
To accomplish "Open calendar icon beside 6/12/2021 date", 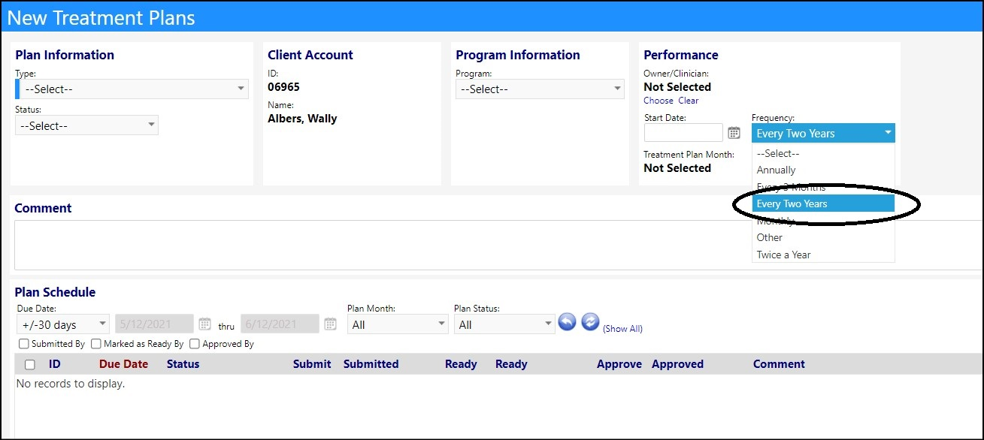I will click(x=330, y=324).
